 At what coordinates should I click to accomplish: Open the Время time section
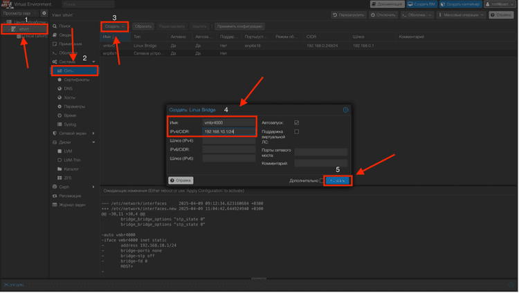point(70,115)
